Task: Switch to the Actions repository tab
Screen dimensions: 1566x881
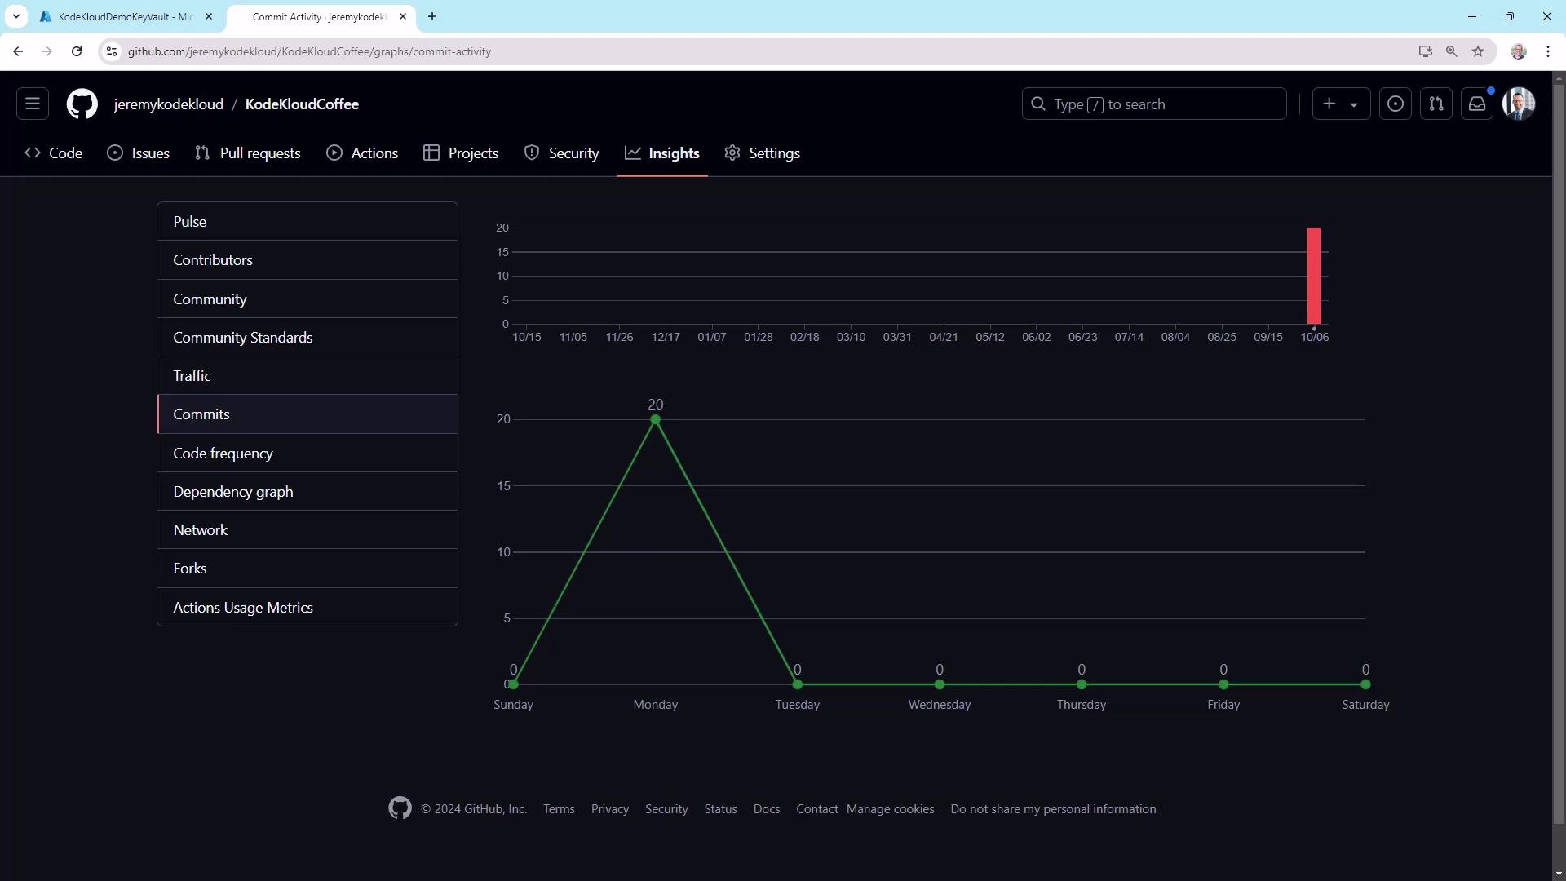Action: 362,153
